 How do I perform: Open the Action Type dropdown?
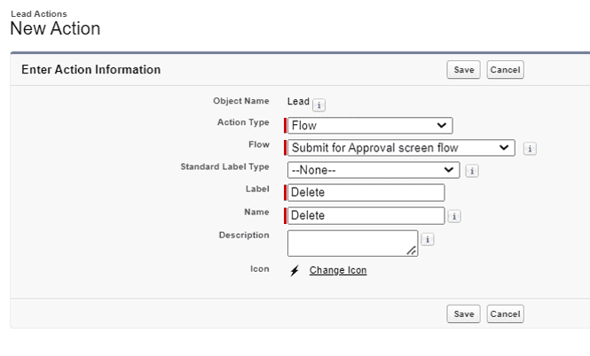tap(370, 126)
